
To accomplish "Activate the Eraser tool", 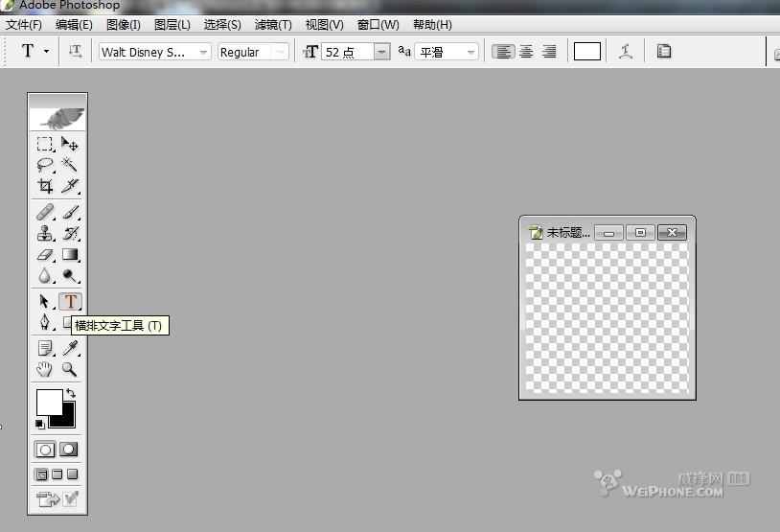I will pos(45,255).
